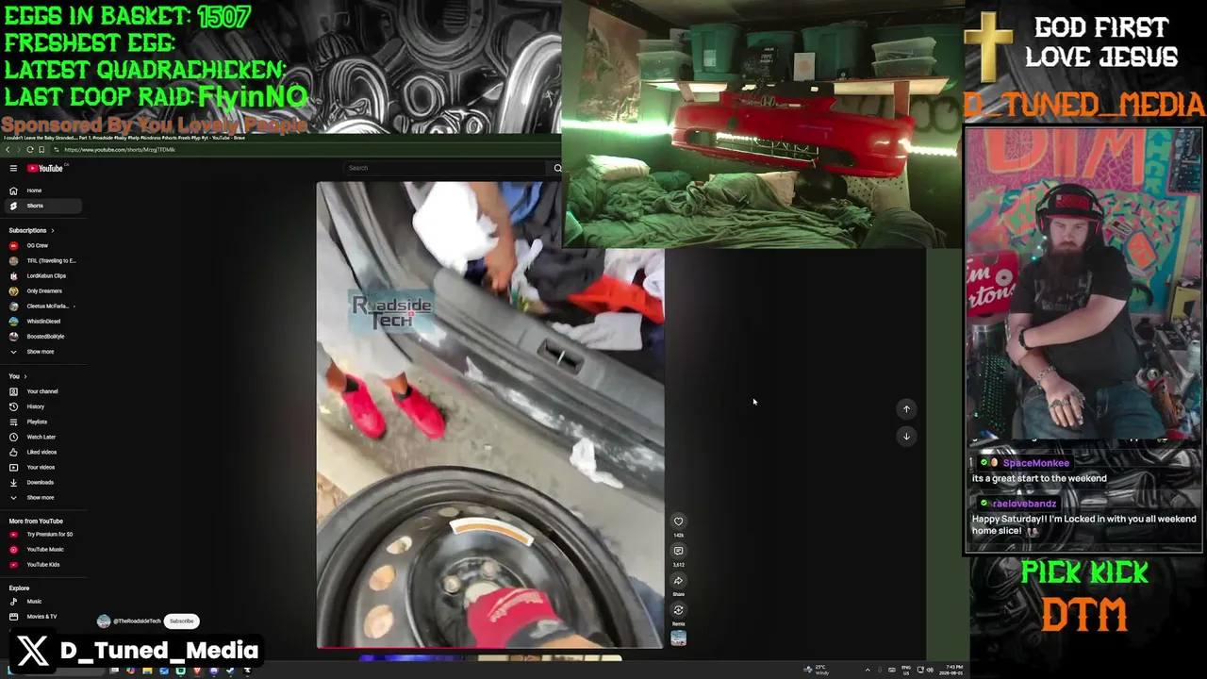Open Cleetus McFarland subscription channel
Screen dimensions: 1207x679
pos(44,306)
